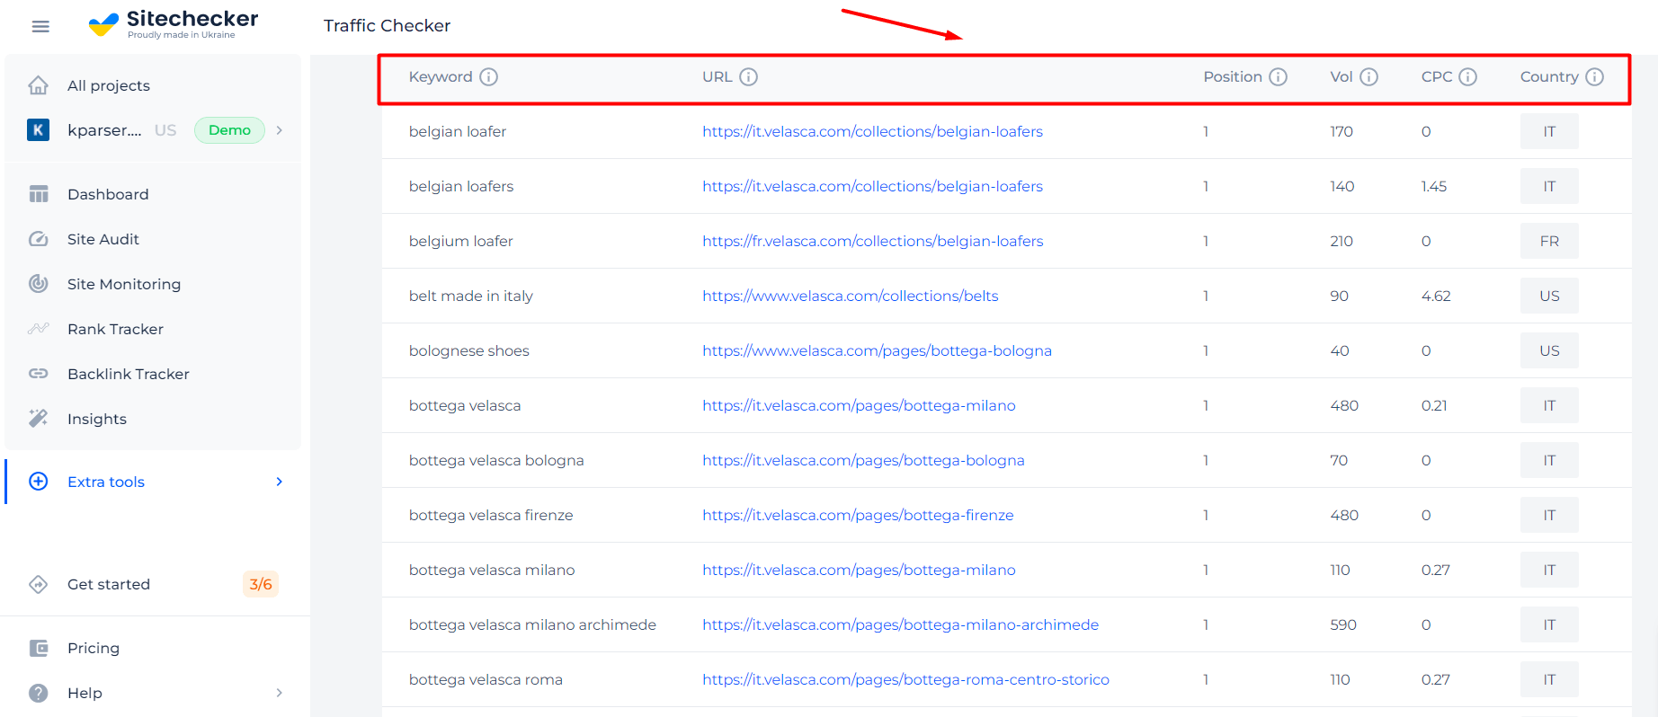Click Get started menu item
Screen dimensions: 1658x717
click(x=109, y=584)
